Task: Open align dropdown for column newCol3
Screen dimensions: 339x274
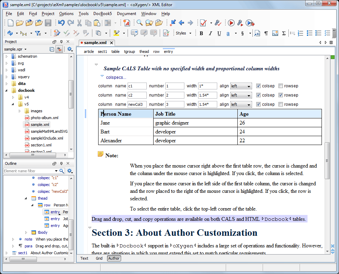Action: click(241, 104)
